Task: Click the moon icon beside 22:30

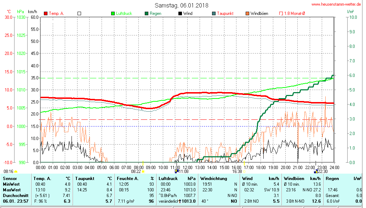Action: pyautogui.click(x=316, y=171)
